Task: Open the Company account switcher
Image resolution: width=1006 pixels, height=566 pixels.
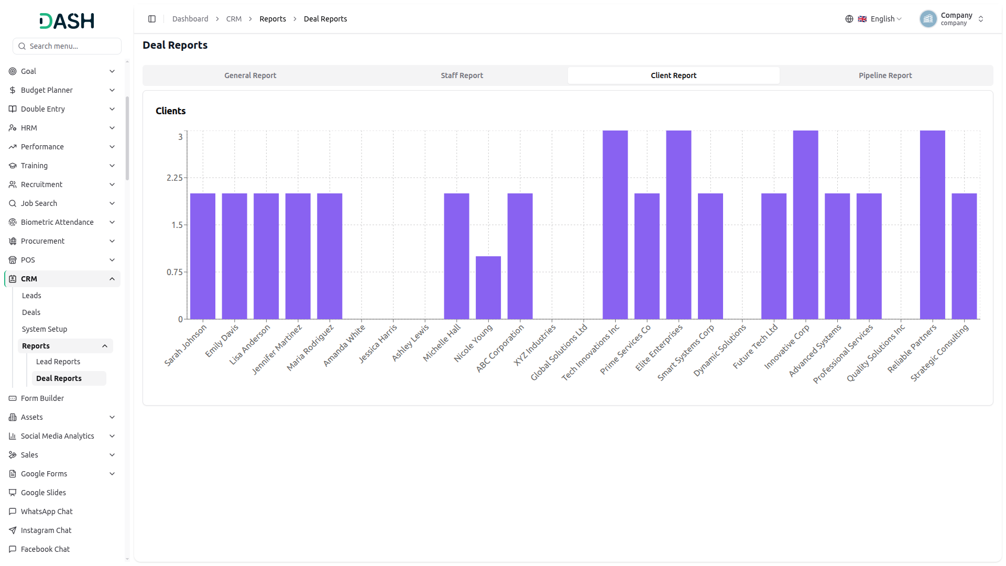Action: click(x=953, y=19)
